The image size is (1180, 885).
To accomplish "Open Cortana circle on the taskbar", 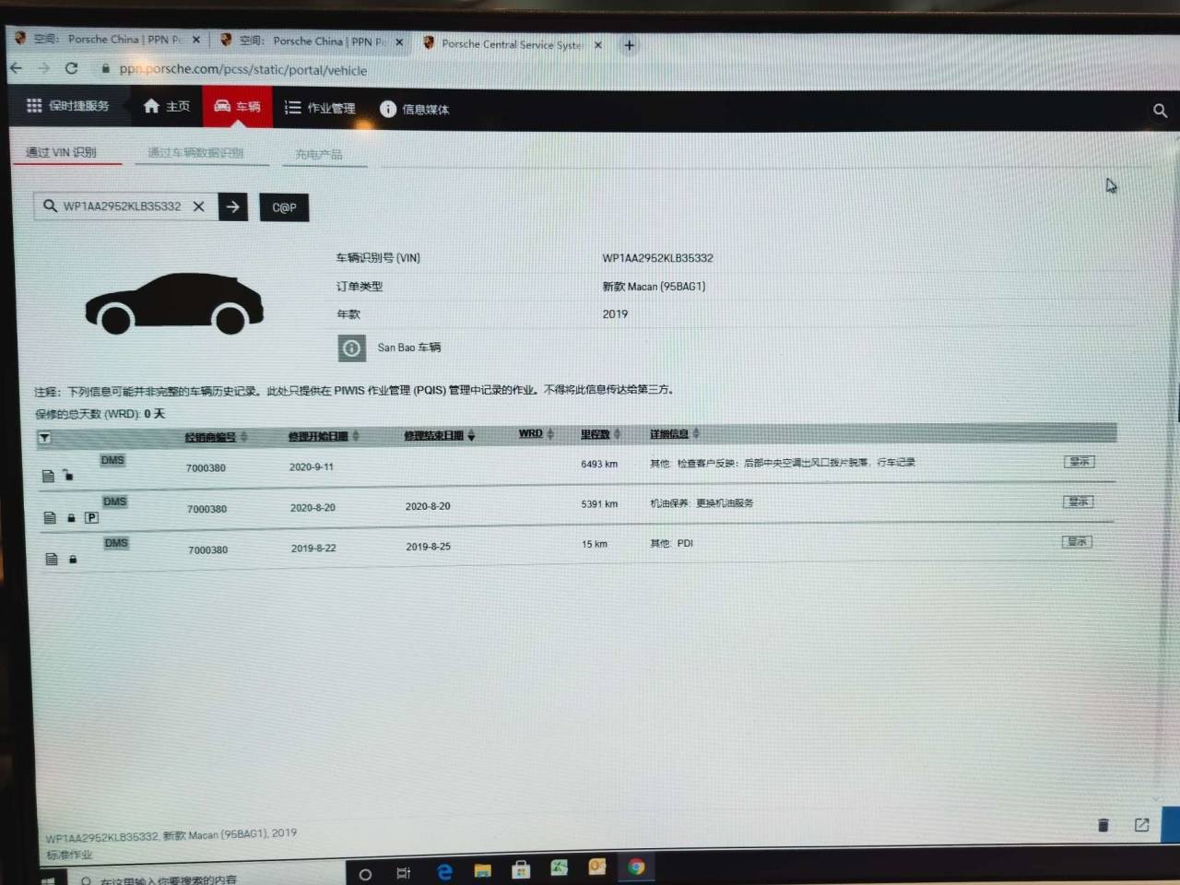I will coord(365,873).
